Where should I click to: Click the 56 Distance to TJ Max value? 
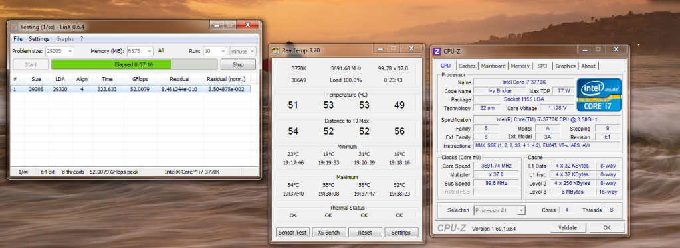[399, 131]
